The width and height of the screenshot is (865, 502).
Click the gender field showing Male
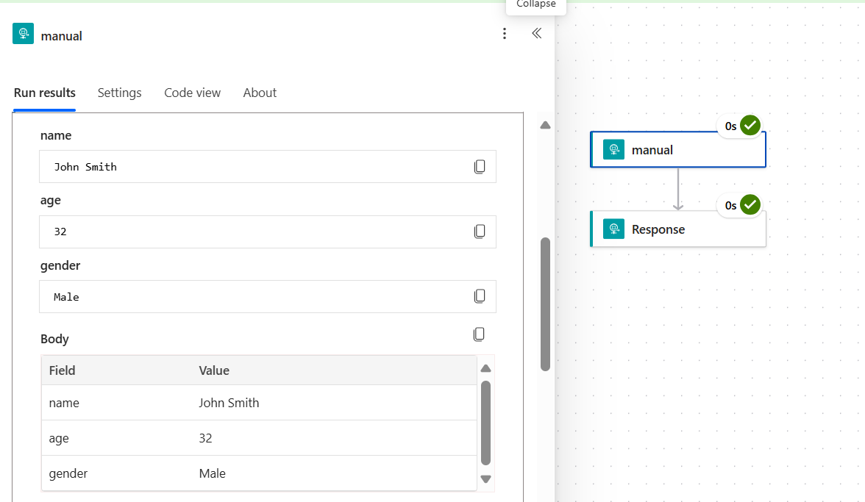pos(268,296)
